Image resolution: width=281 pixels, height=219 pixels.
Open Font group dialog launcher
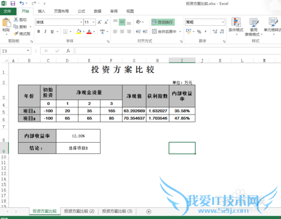pyautogui.click(x=108, y=42)
